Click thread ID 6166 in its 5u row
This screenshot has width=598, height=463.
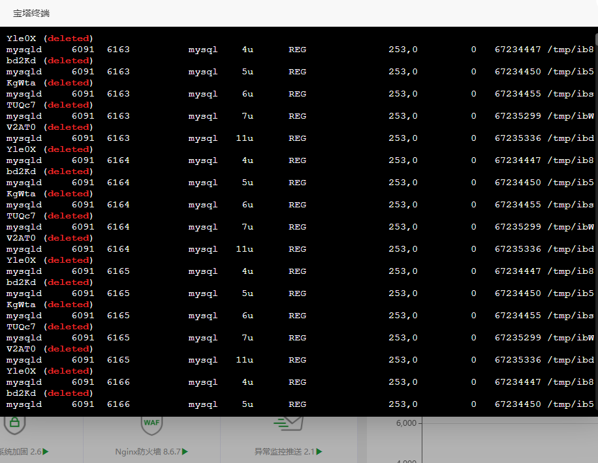(x=118, y=404)
